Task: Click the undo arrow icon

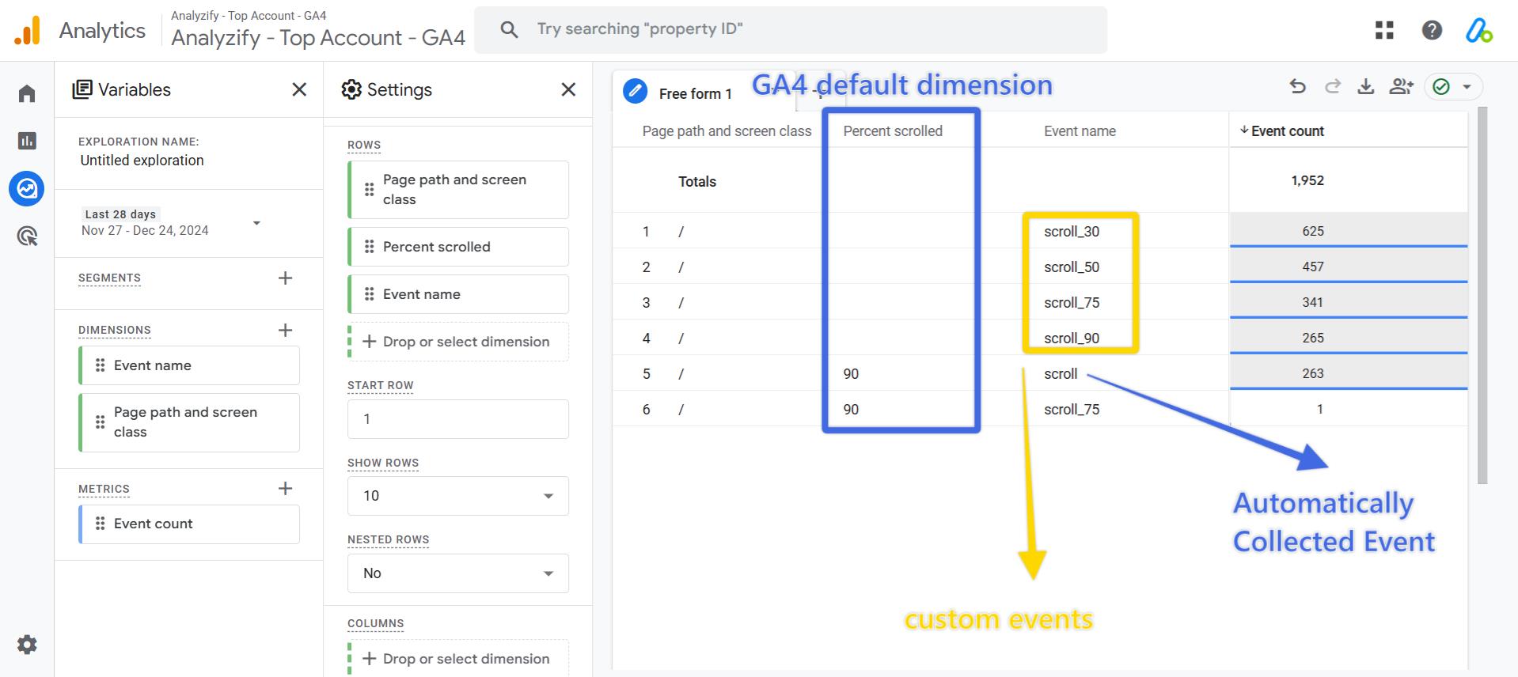Action: click(1297, 86)
